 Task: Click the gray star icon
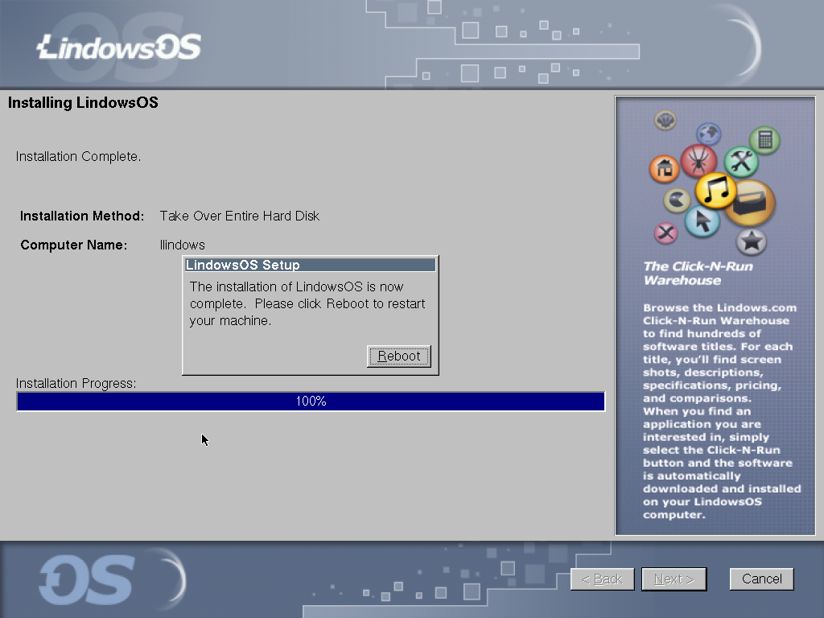751,241
